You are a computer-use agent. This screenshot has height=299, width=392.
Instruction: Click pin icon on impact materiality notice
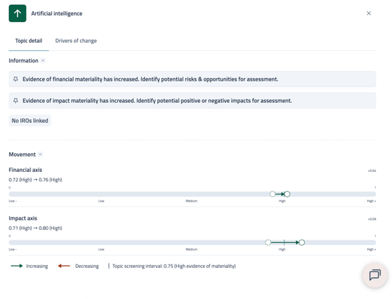[x=15, y=101]
